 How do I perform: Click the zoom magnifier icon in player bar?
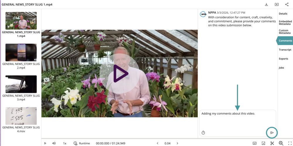(281, 143)
